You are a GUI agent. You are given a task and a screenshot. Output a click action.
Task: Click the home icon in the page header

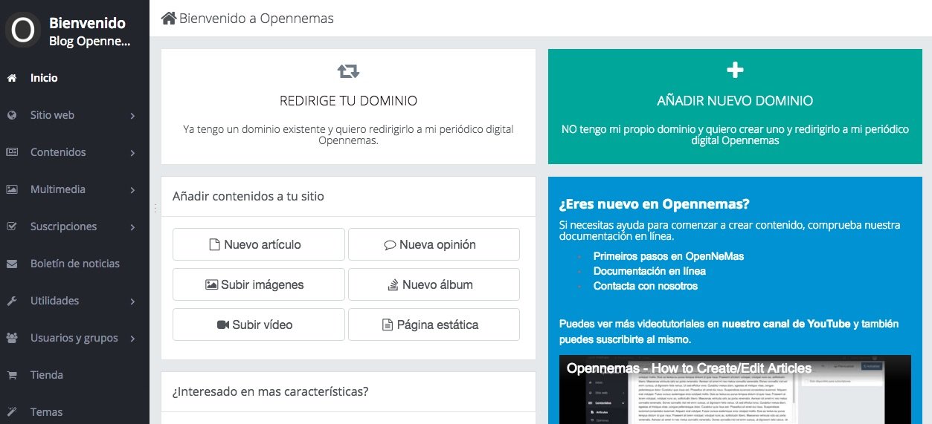(x=169, y=19)
